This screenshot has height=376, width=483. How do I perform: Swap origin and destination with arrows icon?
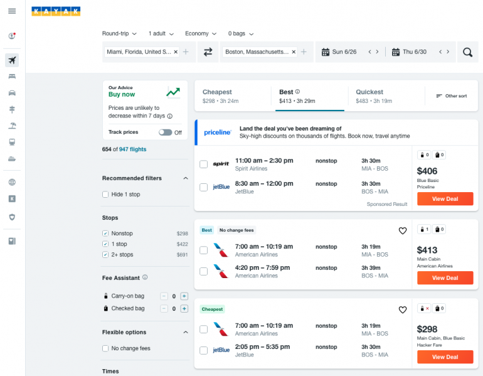[208, 52]
